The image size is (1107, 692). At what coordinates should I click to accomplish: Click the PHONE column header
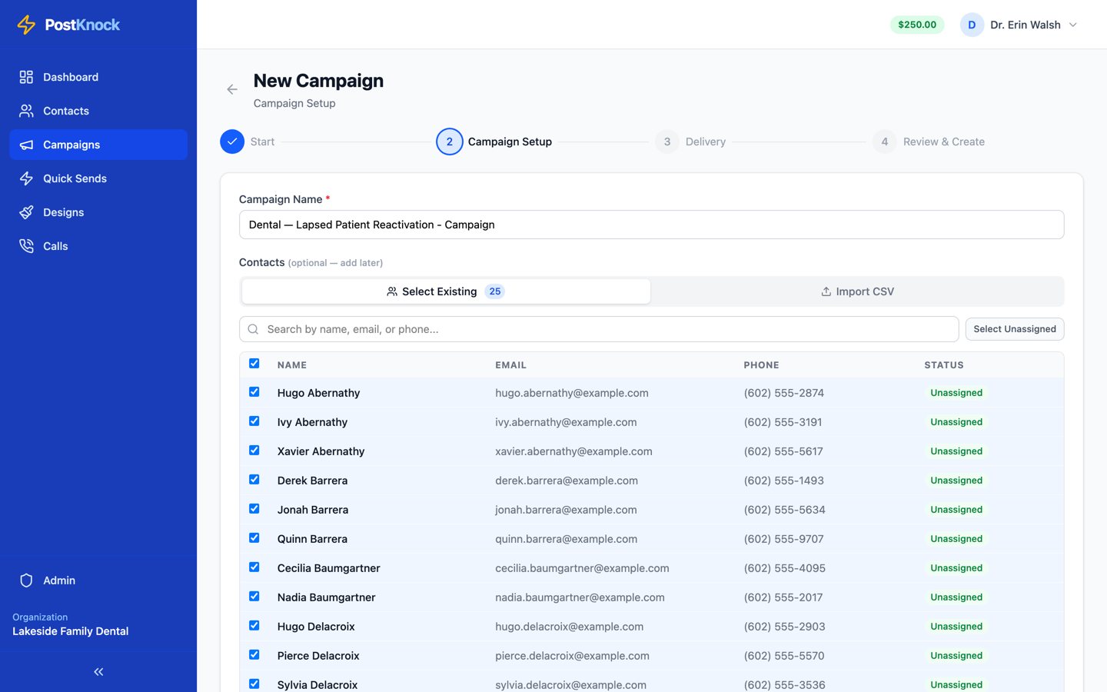coord(761,365)
